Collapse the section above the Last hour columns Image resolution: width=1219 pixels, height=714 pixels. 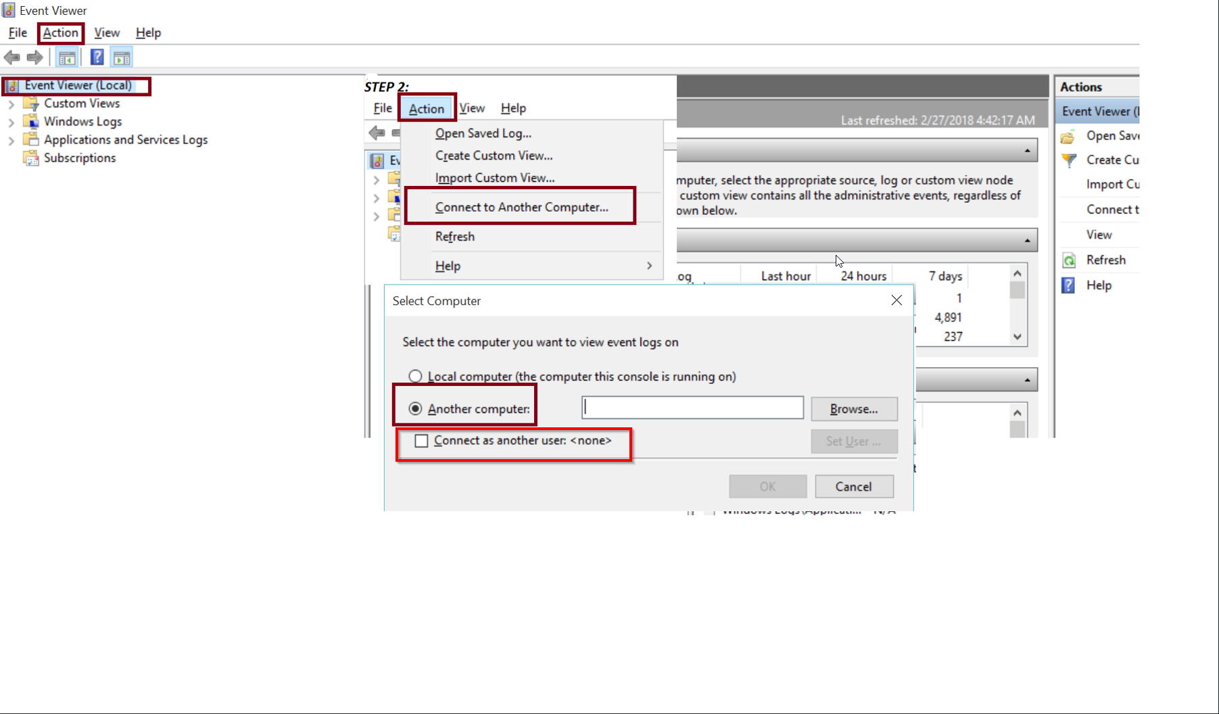(1027, 241)
